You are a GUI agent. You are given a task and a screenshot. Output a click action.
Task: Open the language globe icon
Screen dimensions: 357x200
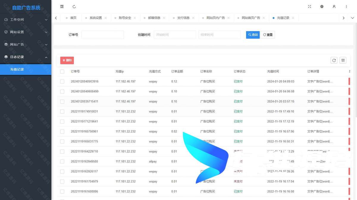[x=322, y=7]
